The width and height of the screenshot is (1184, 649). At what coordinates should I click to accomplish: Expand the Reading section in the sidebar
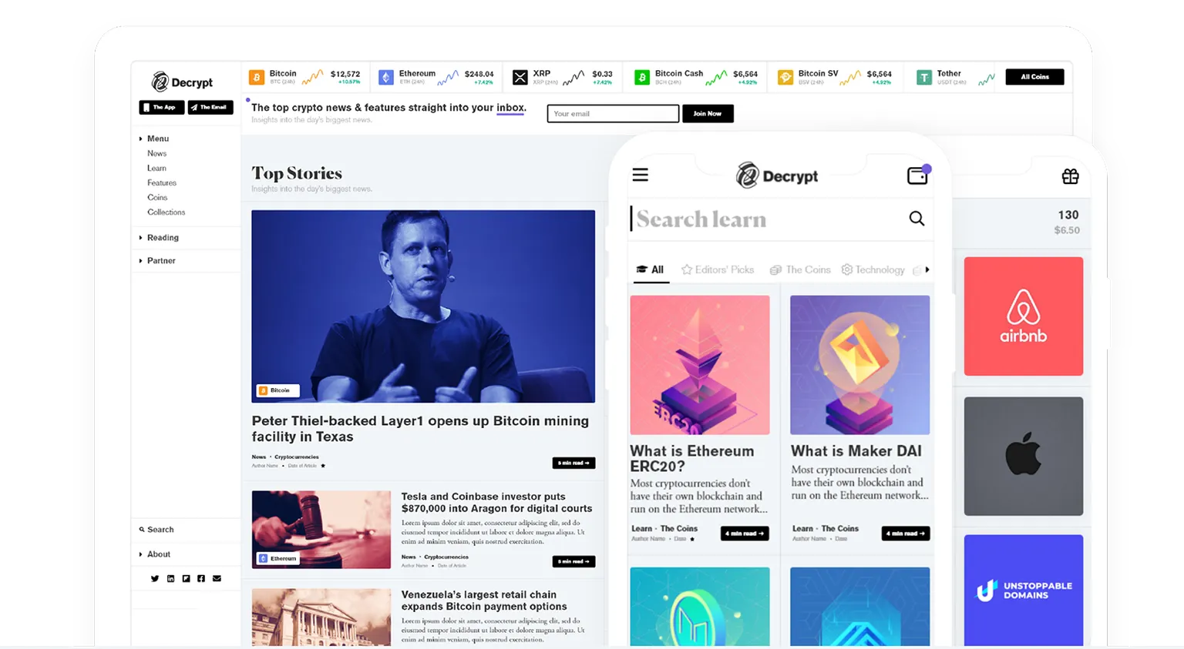click(x=159, y=238)
